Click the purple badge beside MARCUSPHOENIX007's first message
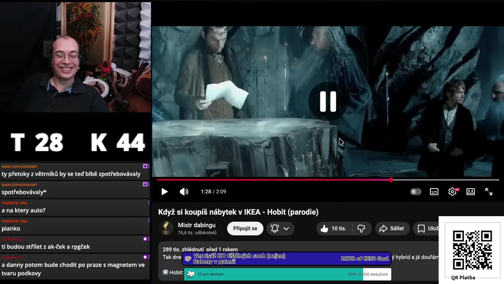 tap(145, 166)
